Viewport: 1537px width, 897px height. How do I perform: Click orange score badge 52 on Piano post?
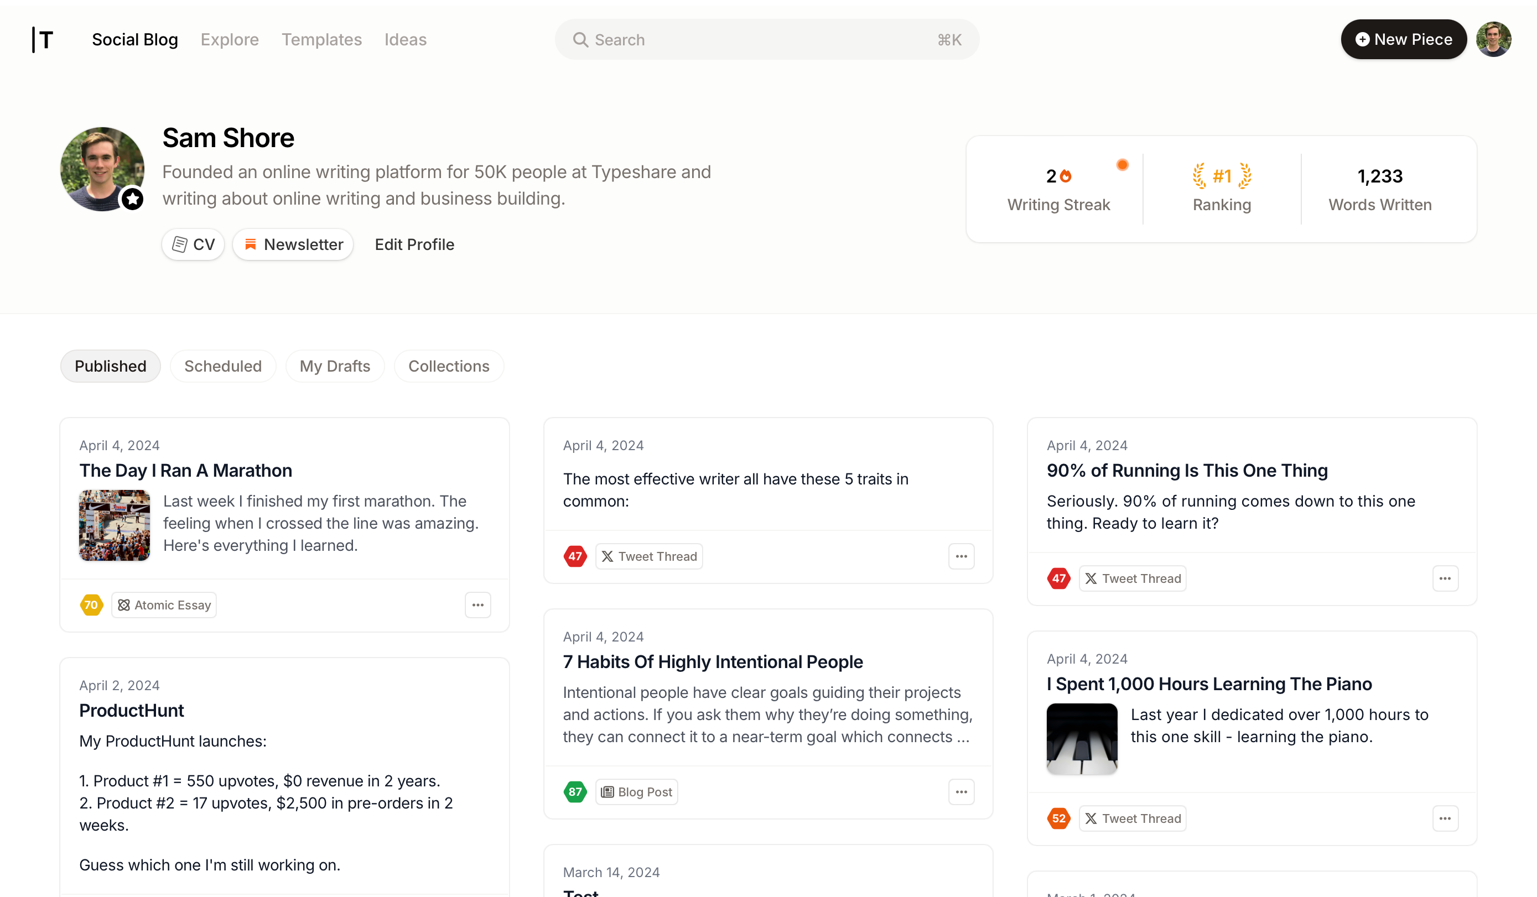[1058, 818]
